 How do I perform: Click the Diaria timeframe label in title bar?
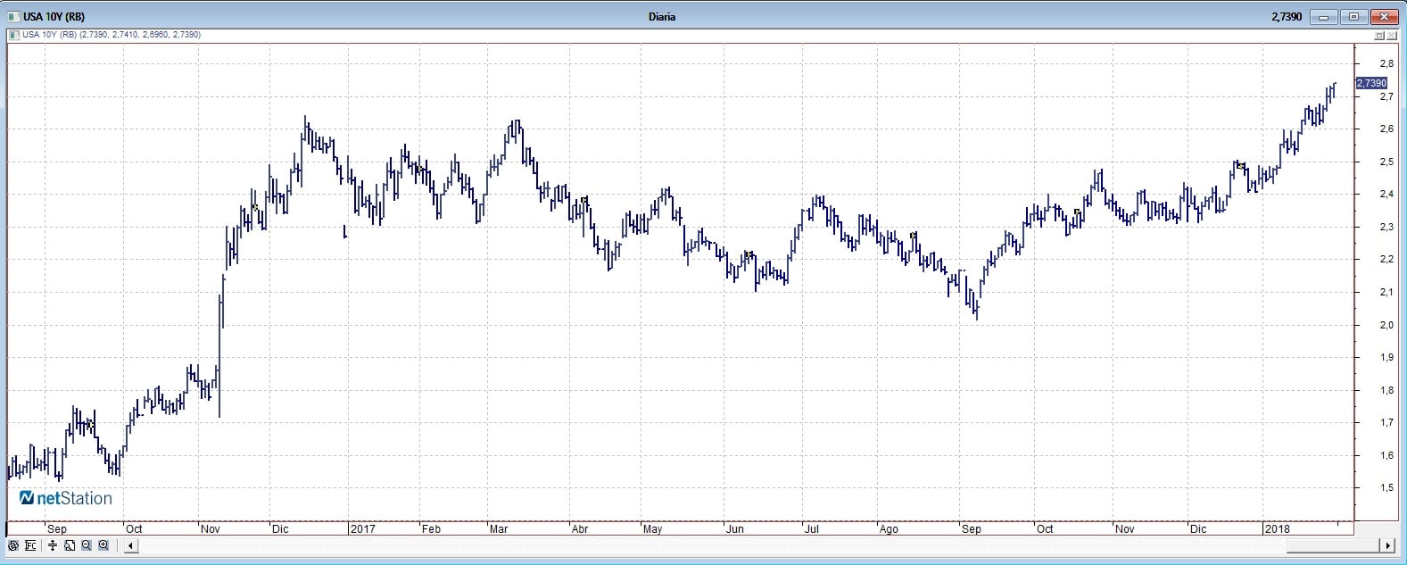pyautogui.click(x=662, y=16)
